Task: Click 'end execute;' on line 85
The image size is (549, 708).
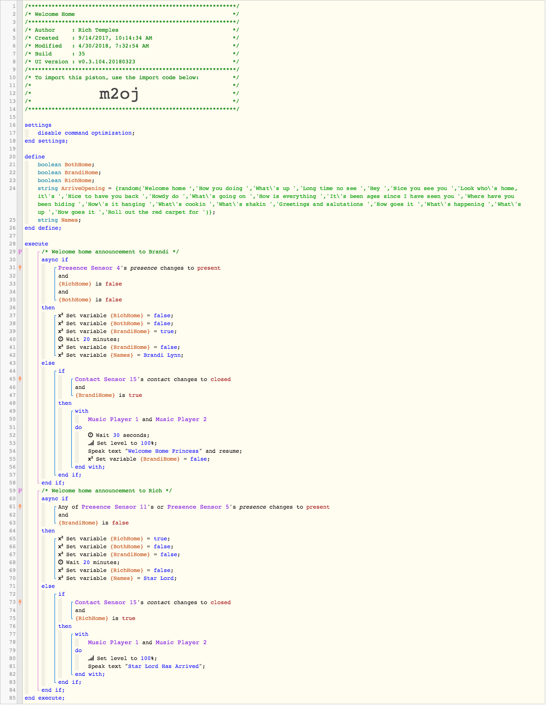Action: pos(45,698)
